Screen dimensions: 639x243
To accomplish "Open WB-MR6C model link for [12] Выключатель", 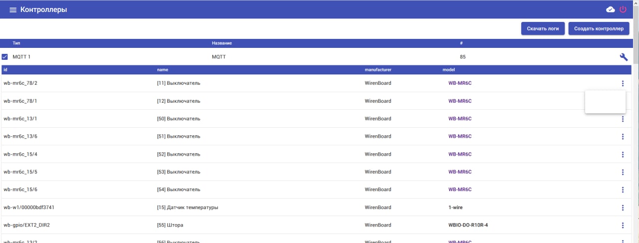I will tap(460, 101).
